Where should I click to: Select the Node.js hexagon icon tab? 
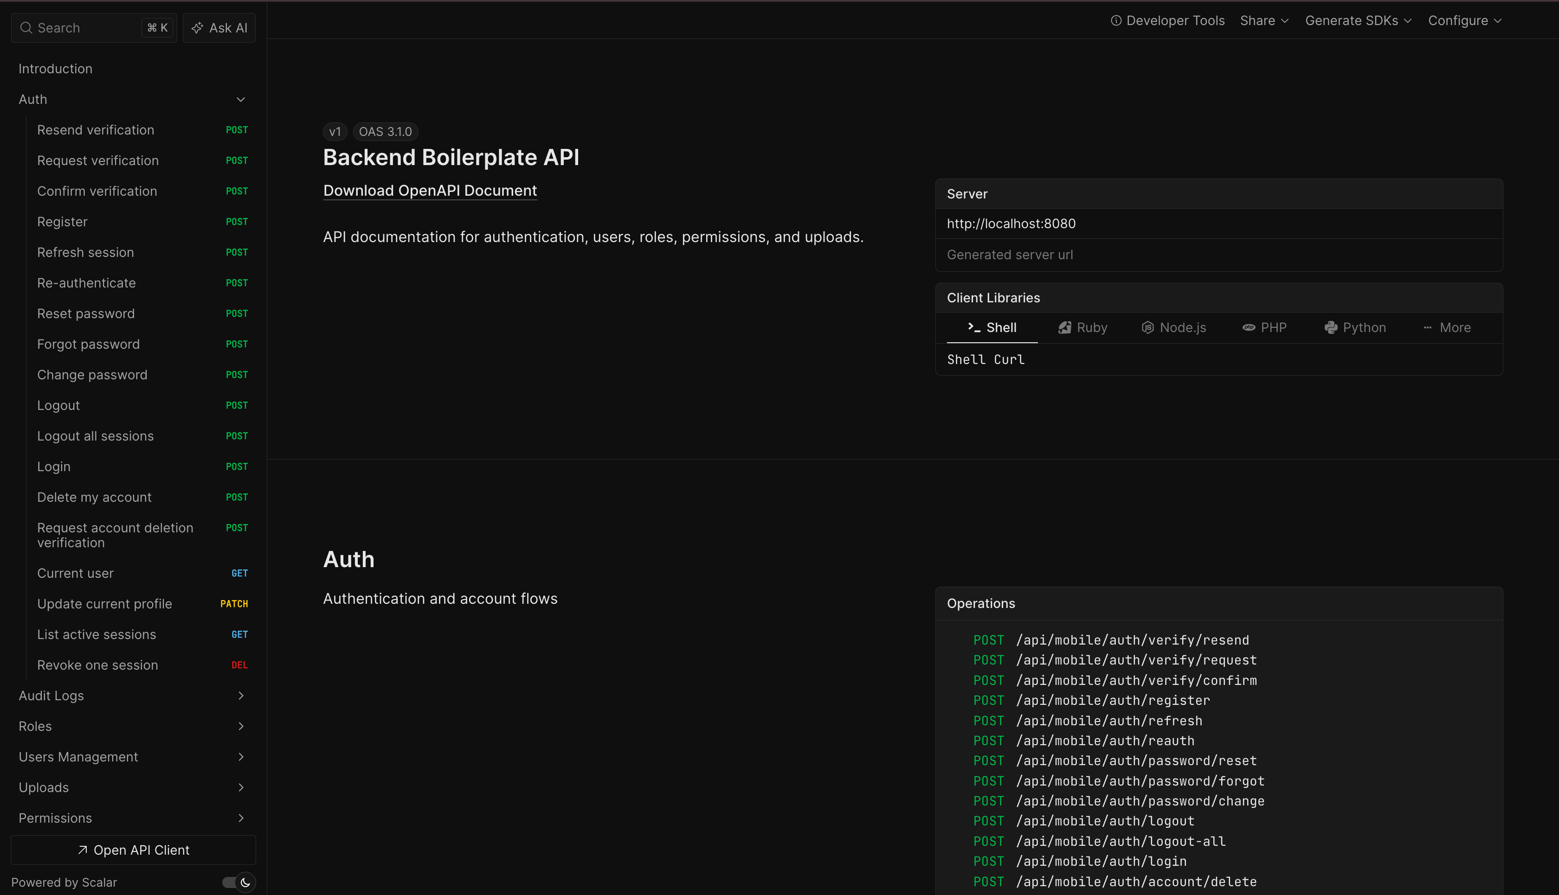[x=1147, y=328]
